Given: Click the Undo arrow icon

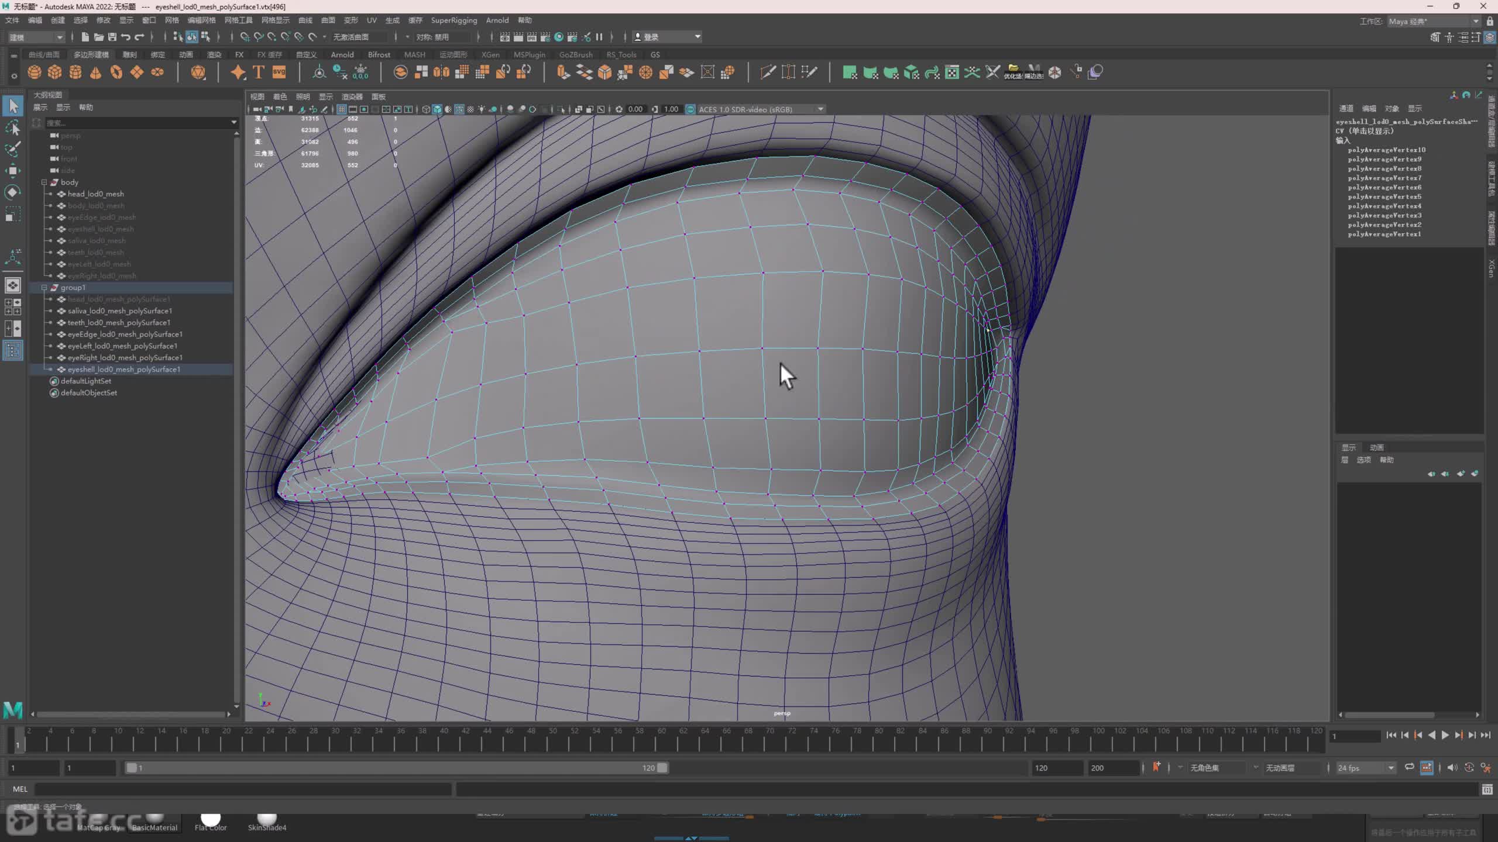Looking at the screenshot, I should (126, 37).
